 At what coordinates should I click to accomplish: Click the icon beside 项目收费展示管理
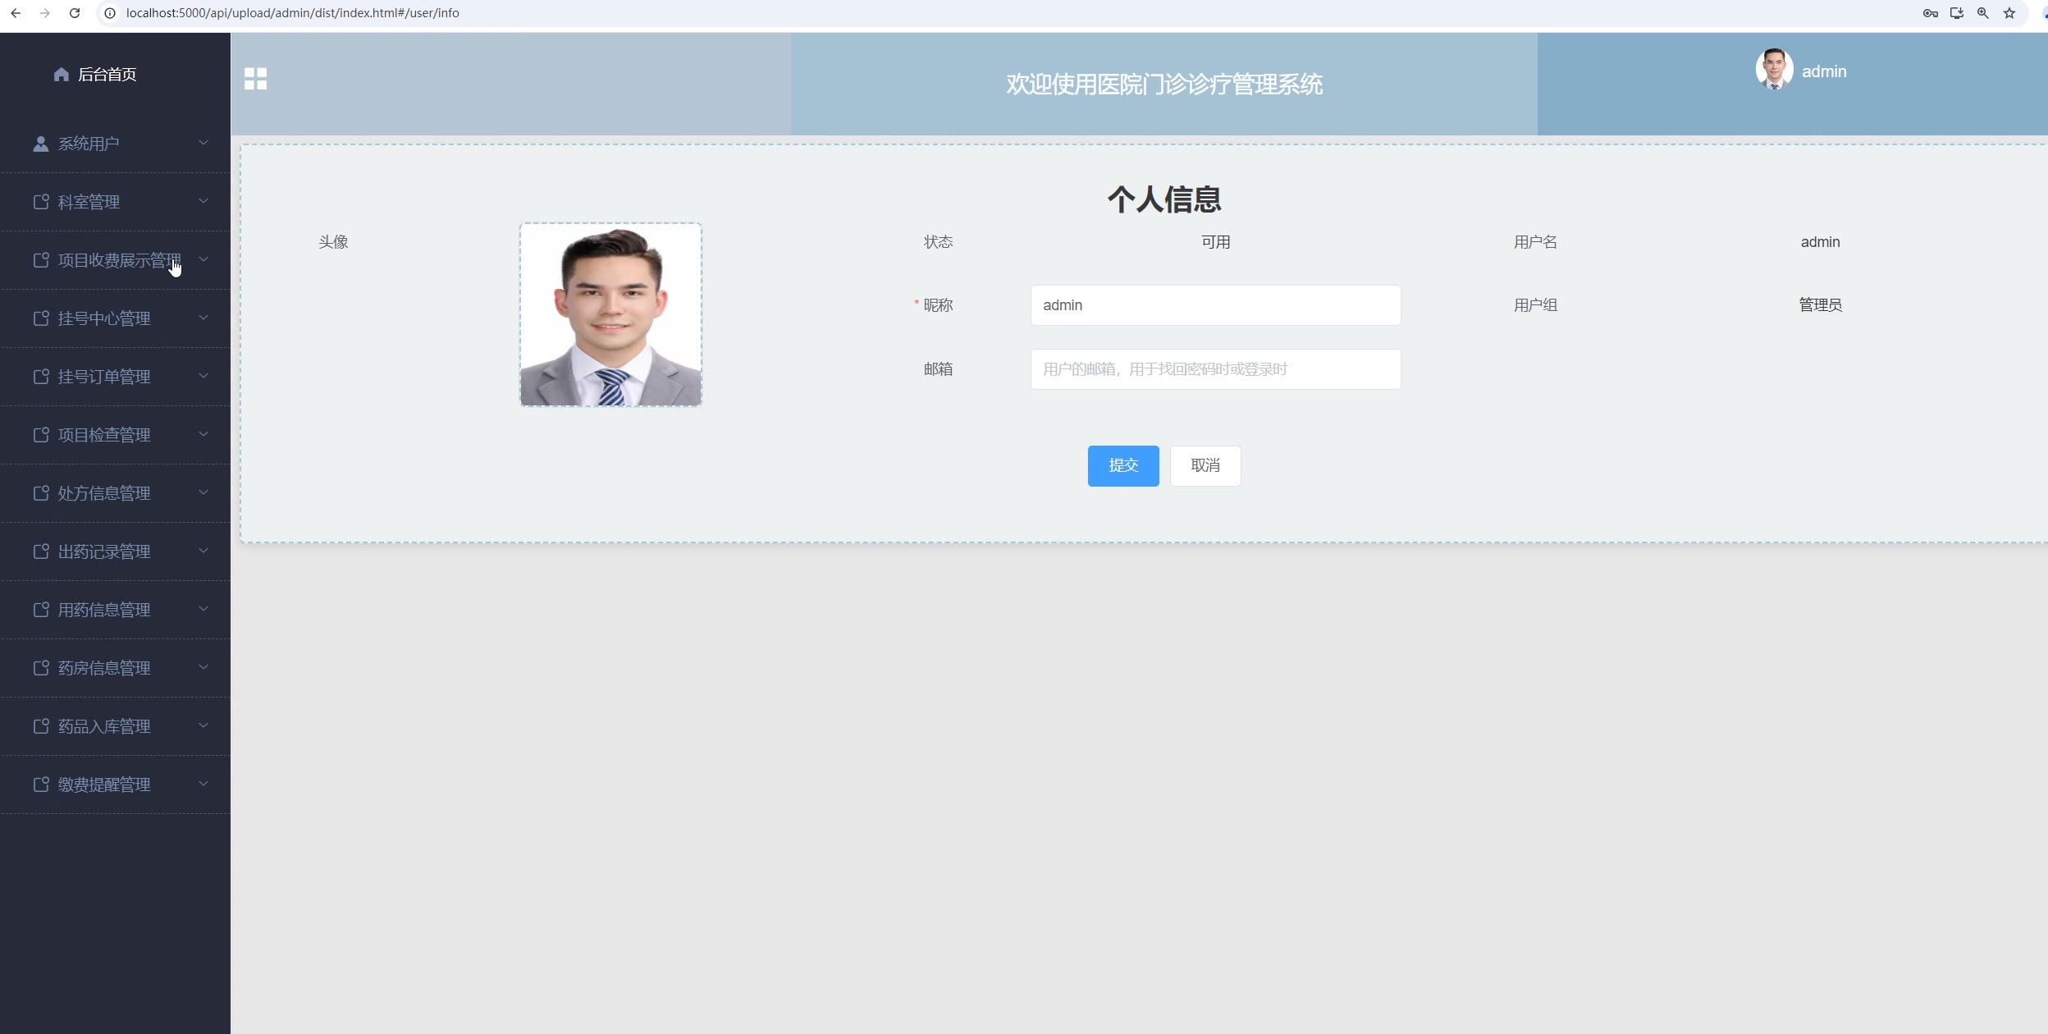click(41, 260)
